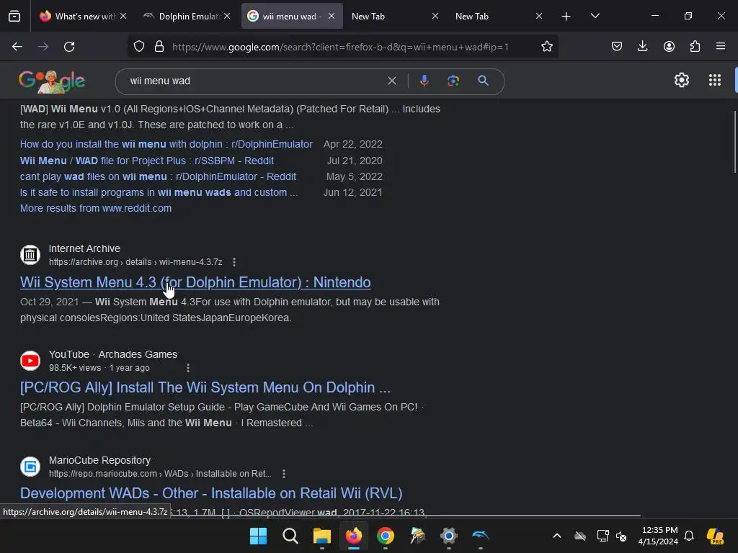The width and height of the screenshot is (738, 553).
Task: Click the page vertical scrollbar
Action: [734, 142]
